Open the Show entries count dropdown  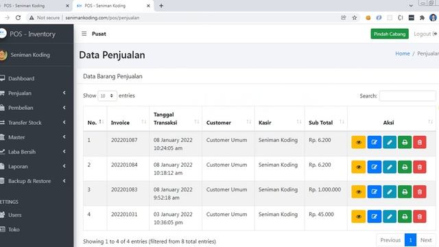[107, 96]
